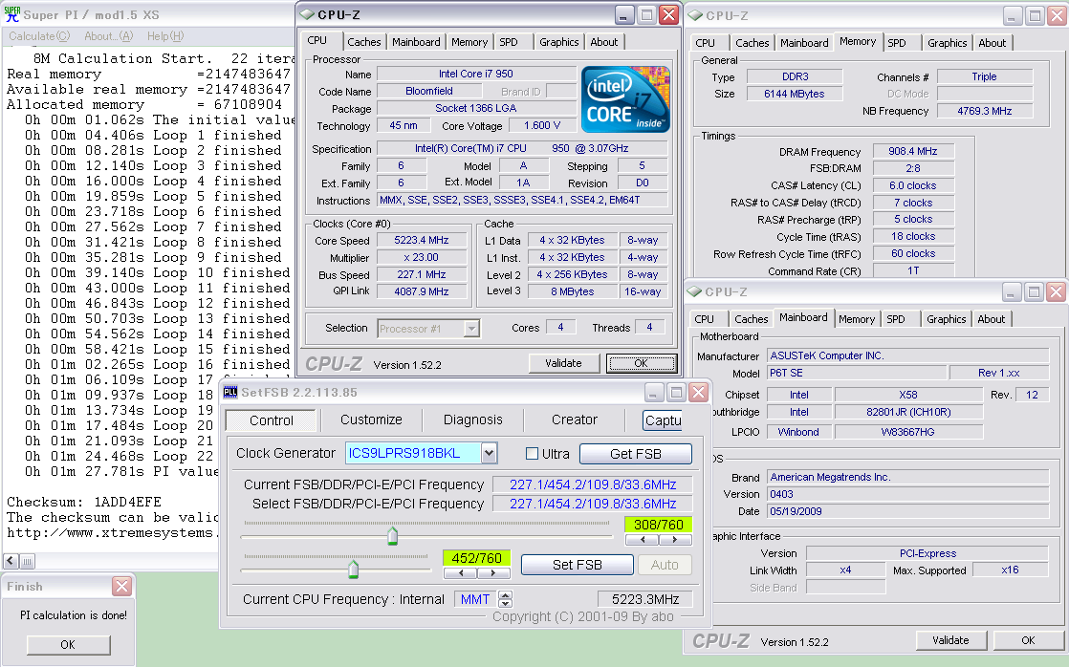Screen dimensions: 1069x667
Task: Click OK in Mainboard CPU-Z window
Action: [1028, 640]
